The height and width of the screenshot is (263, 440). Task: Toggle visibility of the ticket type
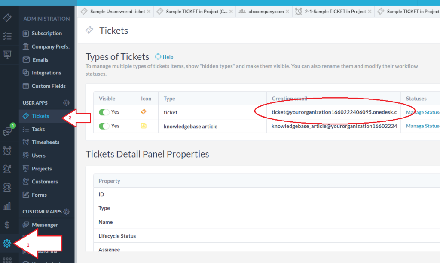tap(104, 112)
